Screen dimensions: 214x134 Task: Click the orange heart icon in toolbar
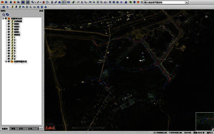[138, 2]
